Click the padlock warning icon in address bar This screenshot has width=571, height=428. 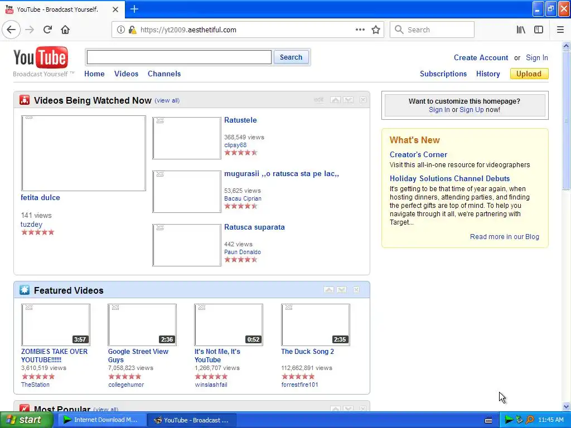pyautogui.click(x=132, y=30)
